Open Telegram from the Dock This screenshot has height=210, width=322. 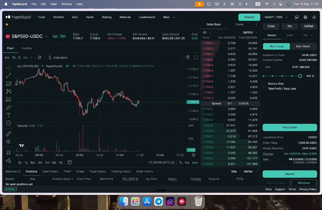tap(159, 201)
